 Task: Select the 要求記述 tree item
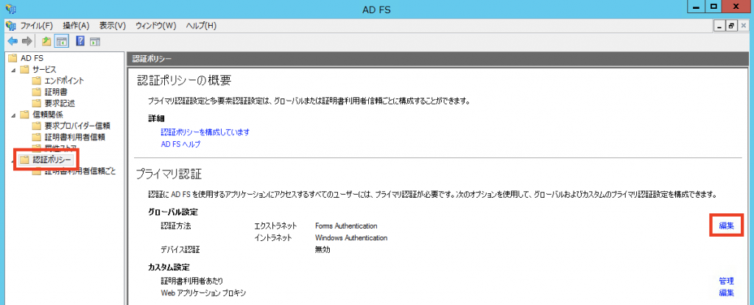click(x=60, y=104)
